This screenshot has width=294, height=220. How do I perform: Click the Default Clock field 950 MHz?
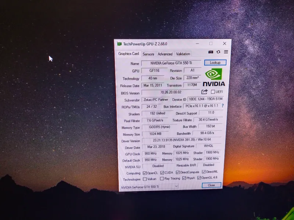pyautogui.click(x=151, y=160)
